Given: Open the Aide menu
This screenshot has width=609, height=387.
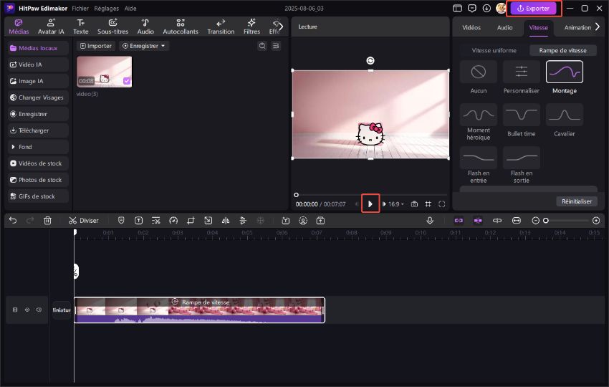Looking at the screenshot, I should pos(130,8).
